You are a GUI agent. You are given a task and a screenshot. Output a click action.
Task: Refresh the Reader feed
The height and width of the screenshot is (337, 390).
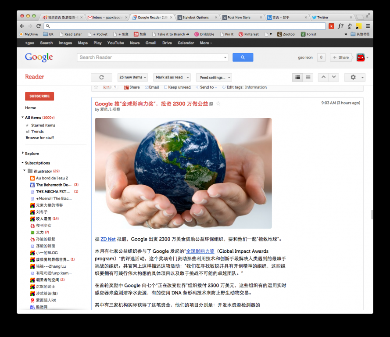pos(101,77)
